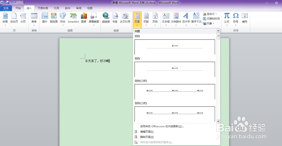Viewport: 282px width, 146px height.
Task: Switch to the References (引用) tab
Action: pos(56,8)
